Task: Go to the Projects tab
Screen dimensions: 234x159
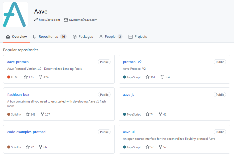Action: [138, 36]
